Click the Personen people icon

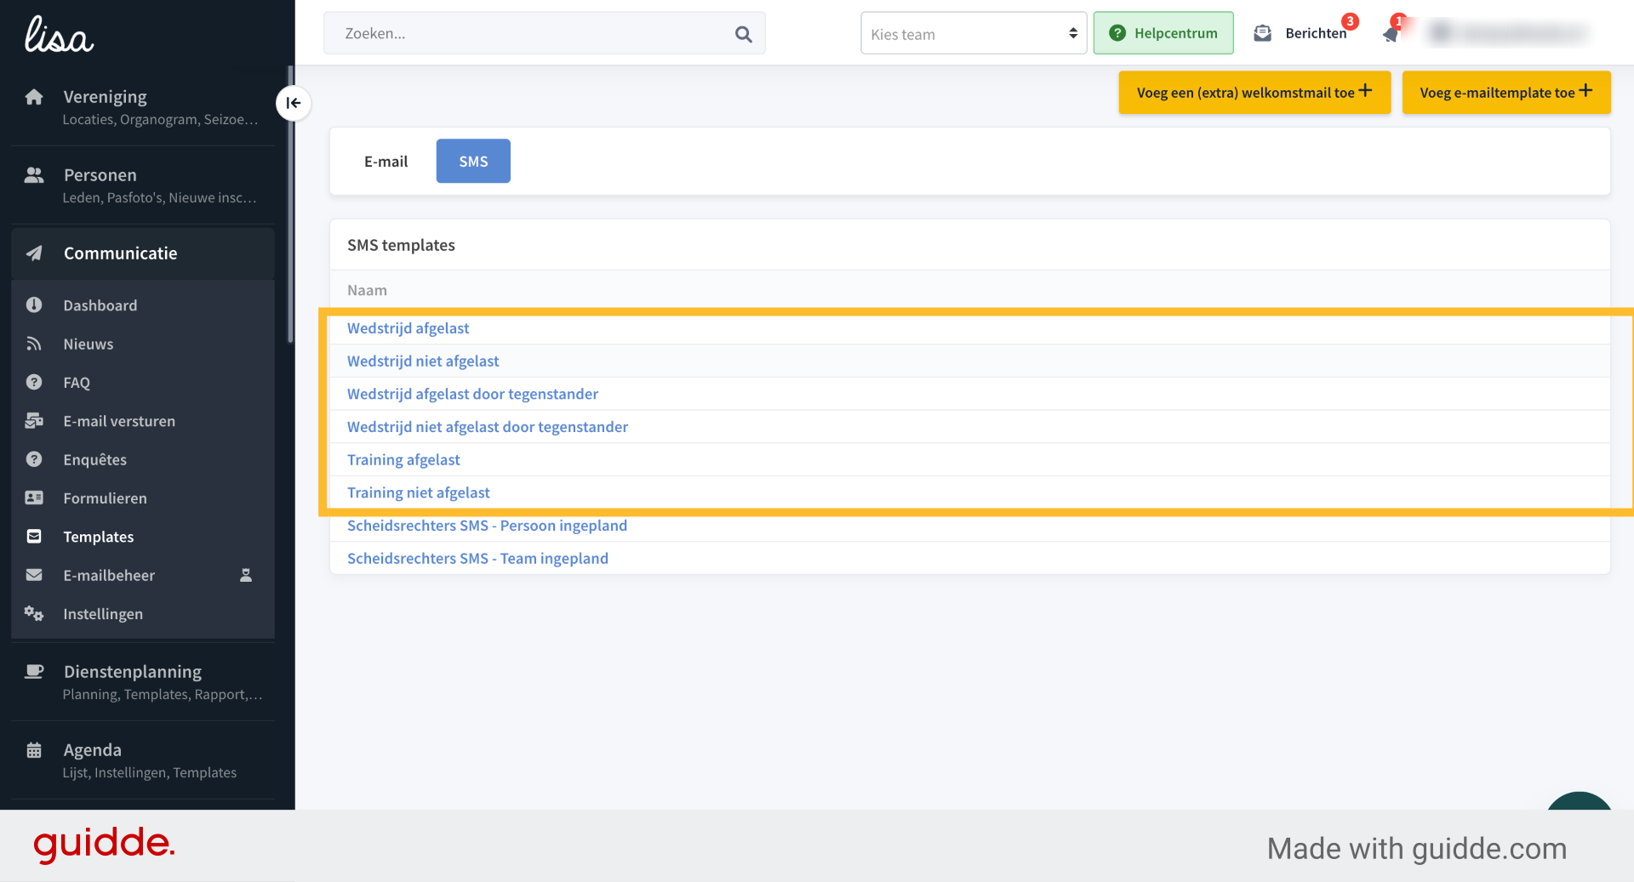34,175
